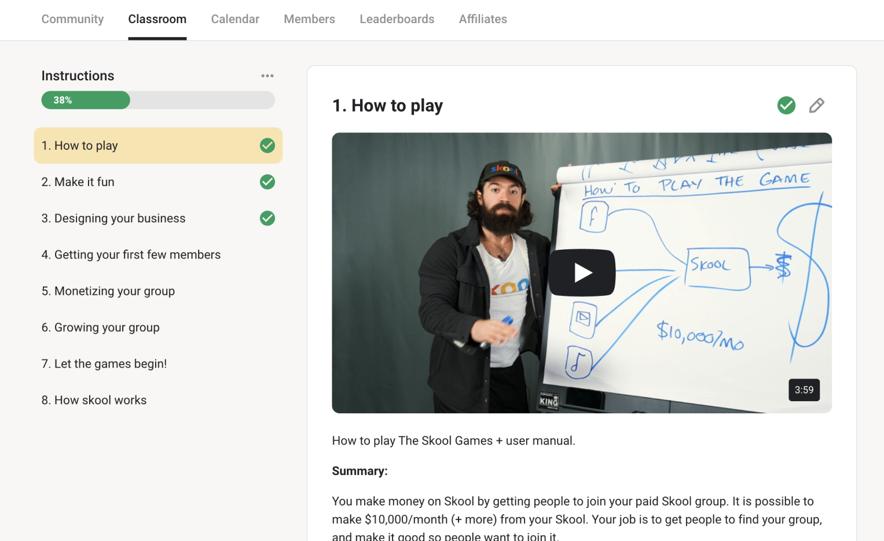The width and height of the screenshot is (884, 541).
Task: Switch to the Community tab
Action: [72, 19]
